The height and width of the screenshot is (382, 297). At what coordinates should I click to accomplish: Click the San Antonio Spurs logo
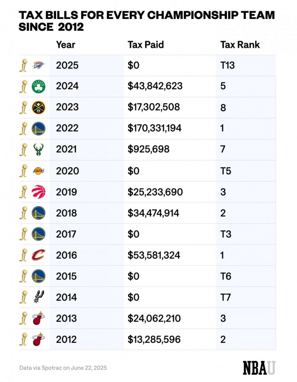click(x=38, y=297)
